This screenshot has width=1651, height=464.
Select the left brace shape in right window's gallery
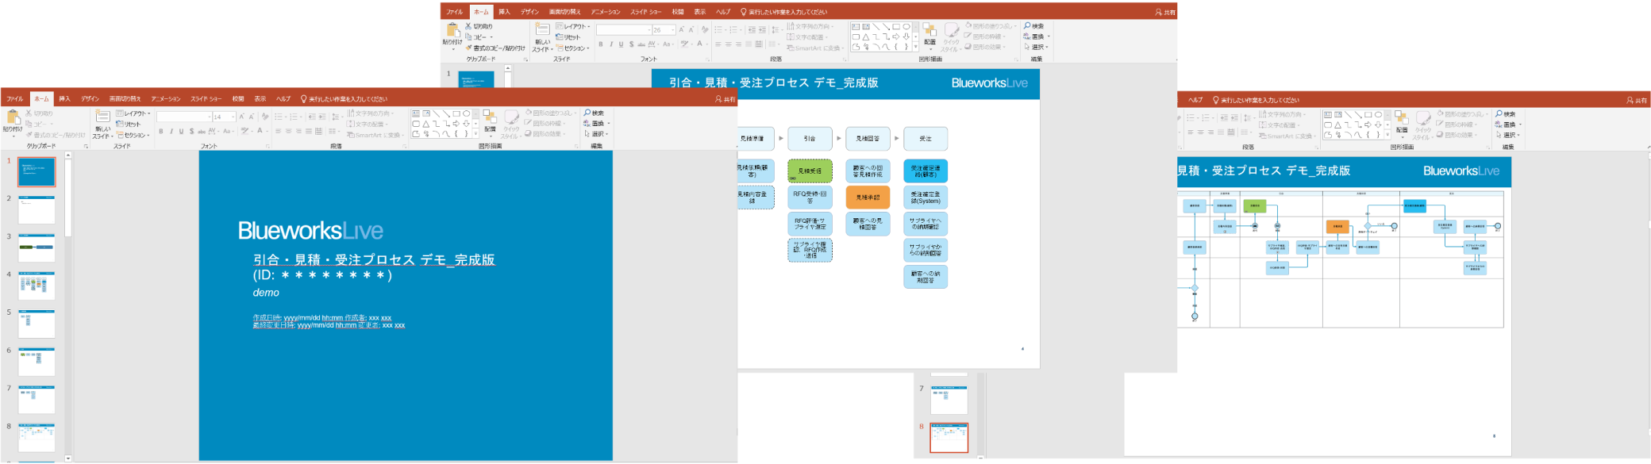click(x=1368, y=135)
